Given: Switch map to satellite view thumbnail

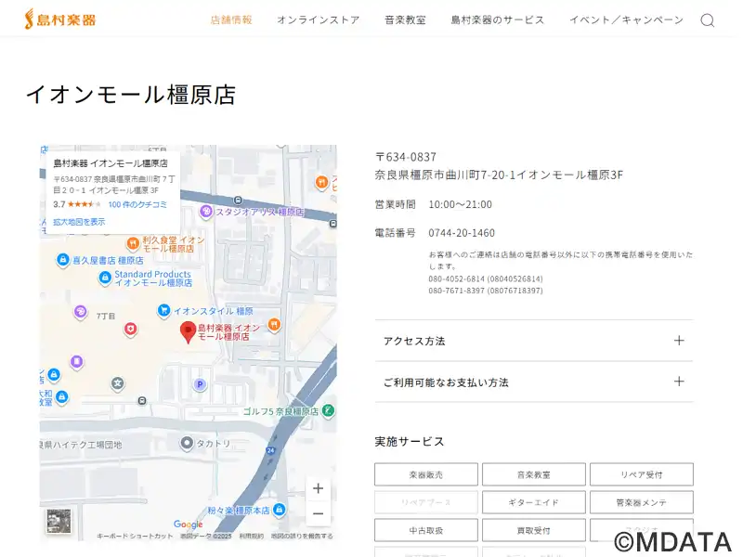Looking at the screenshot, I should click(59, 521).
